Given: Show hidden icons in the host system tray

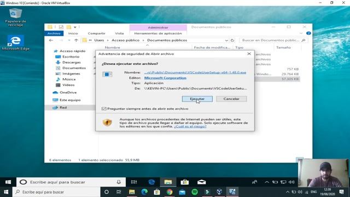Looking at the screenshot, I should click(x=288, y=192).
